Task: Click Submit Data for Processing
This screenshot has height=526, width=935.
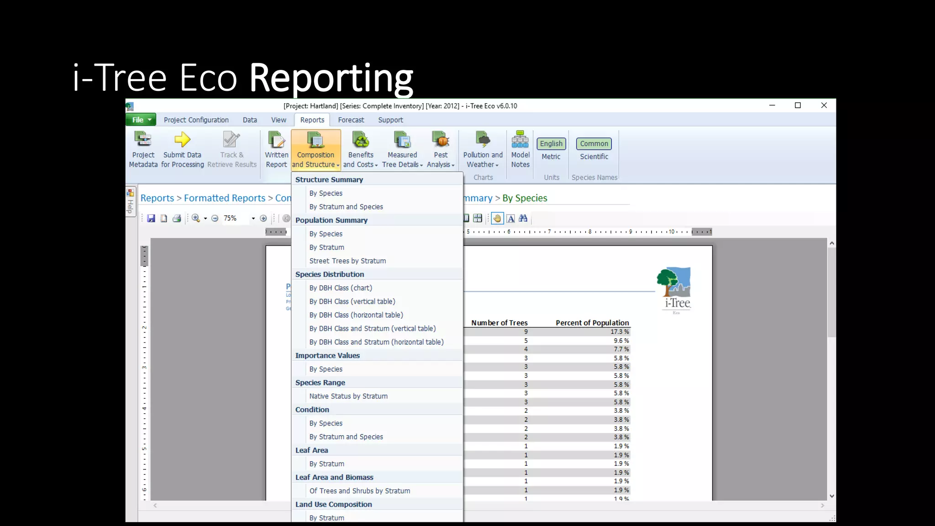Action: (x=182, y=150)
